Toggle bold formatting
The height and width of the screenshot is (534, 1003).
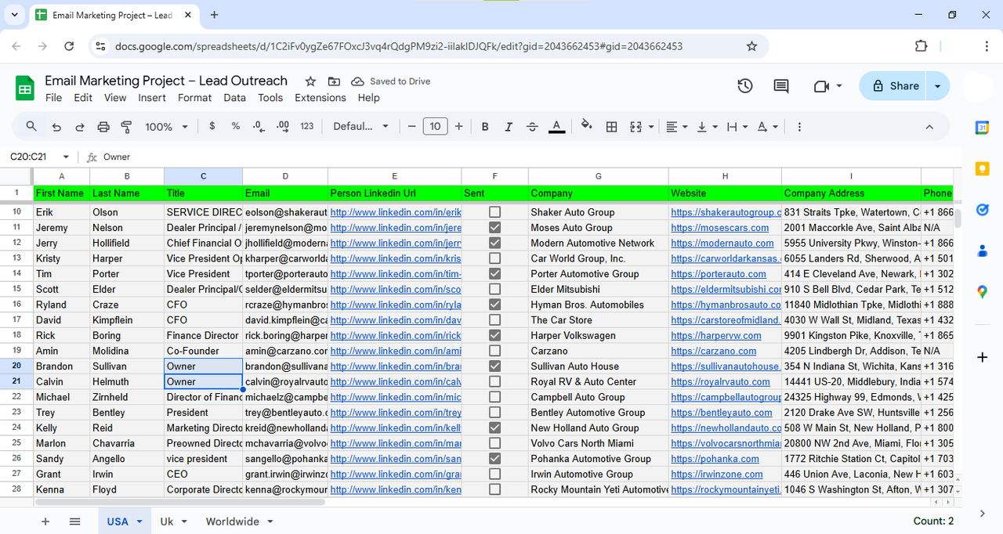point(484,126)
